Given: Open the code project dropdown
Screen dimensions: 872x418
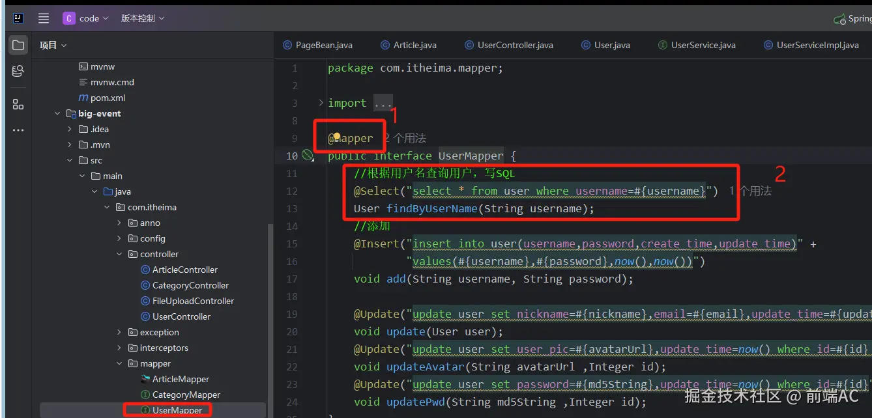Looking at the screenshot, I should coord(86,18).
